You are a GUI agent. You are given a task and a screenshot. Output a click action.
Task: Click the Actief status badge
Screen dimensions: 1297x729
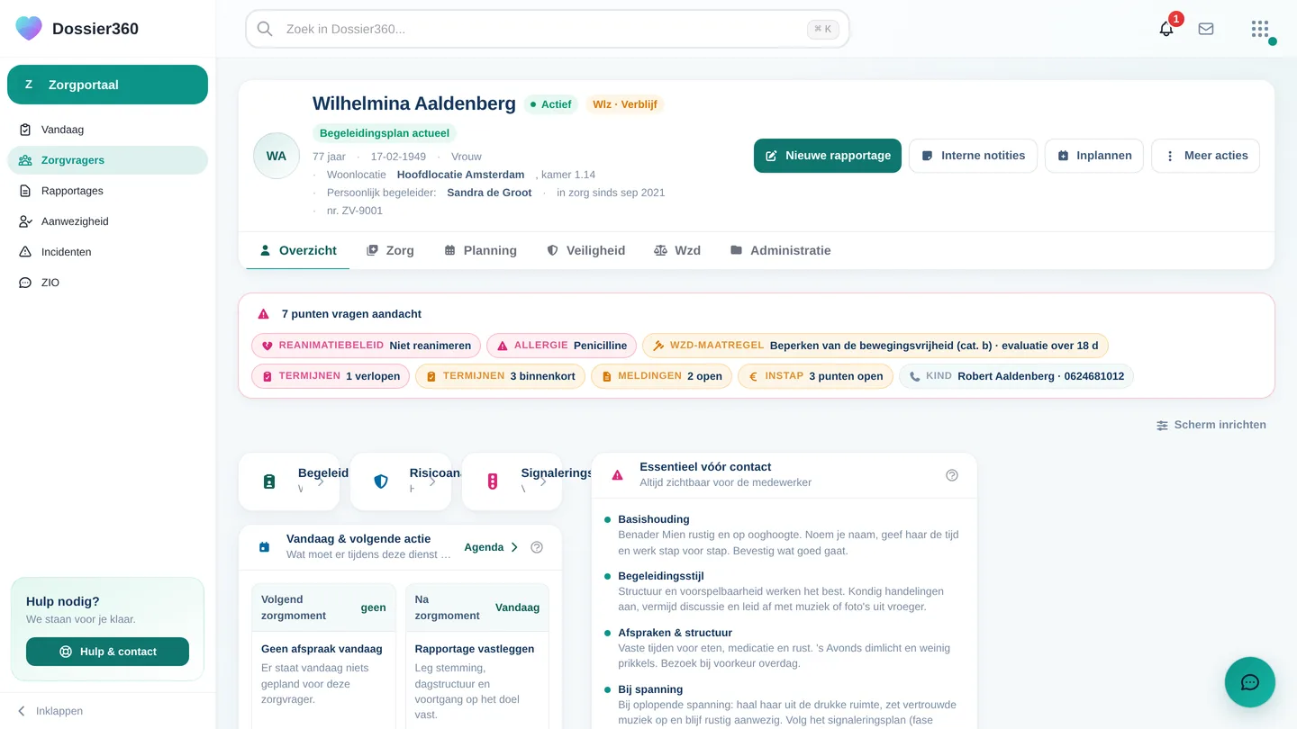click(x=549, y=104)
